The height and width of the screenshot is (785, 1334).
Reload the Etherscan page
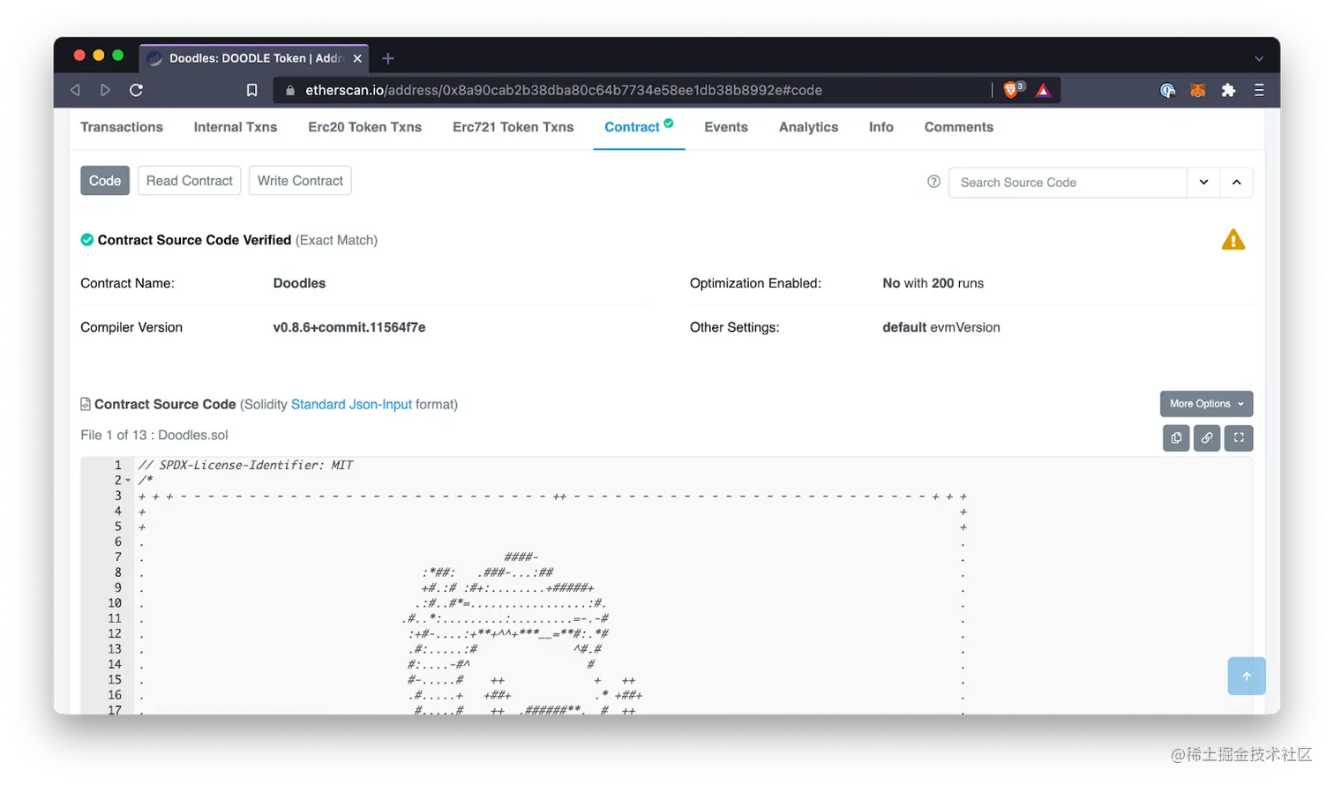tap(136, 90)
